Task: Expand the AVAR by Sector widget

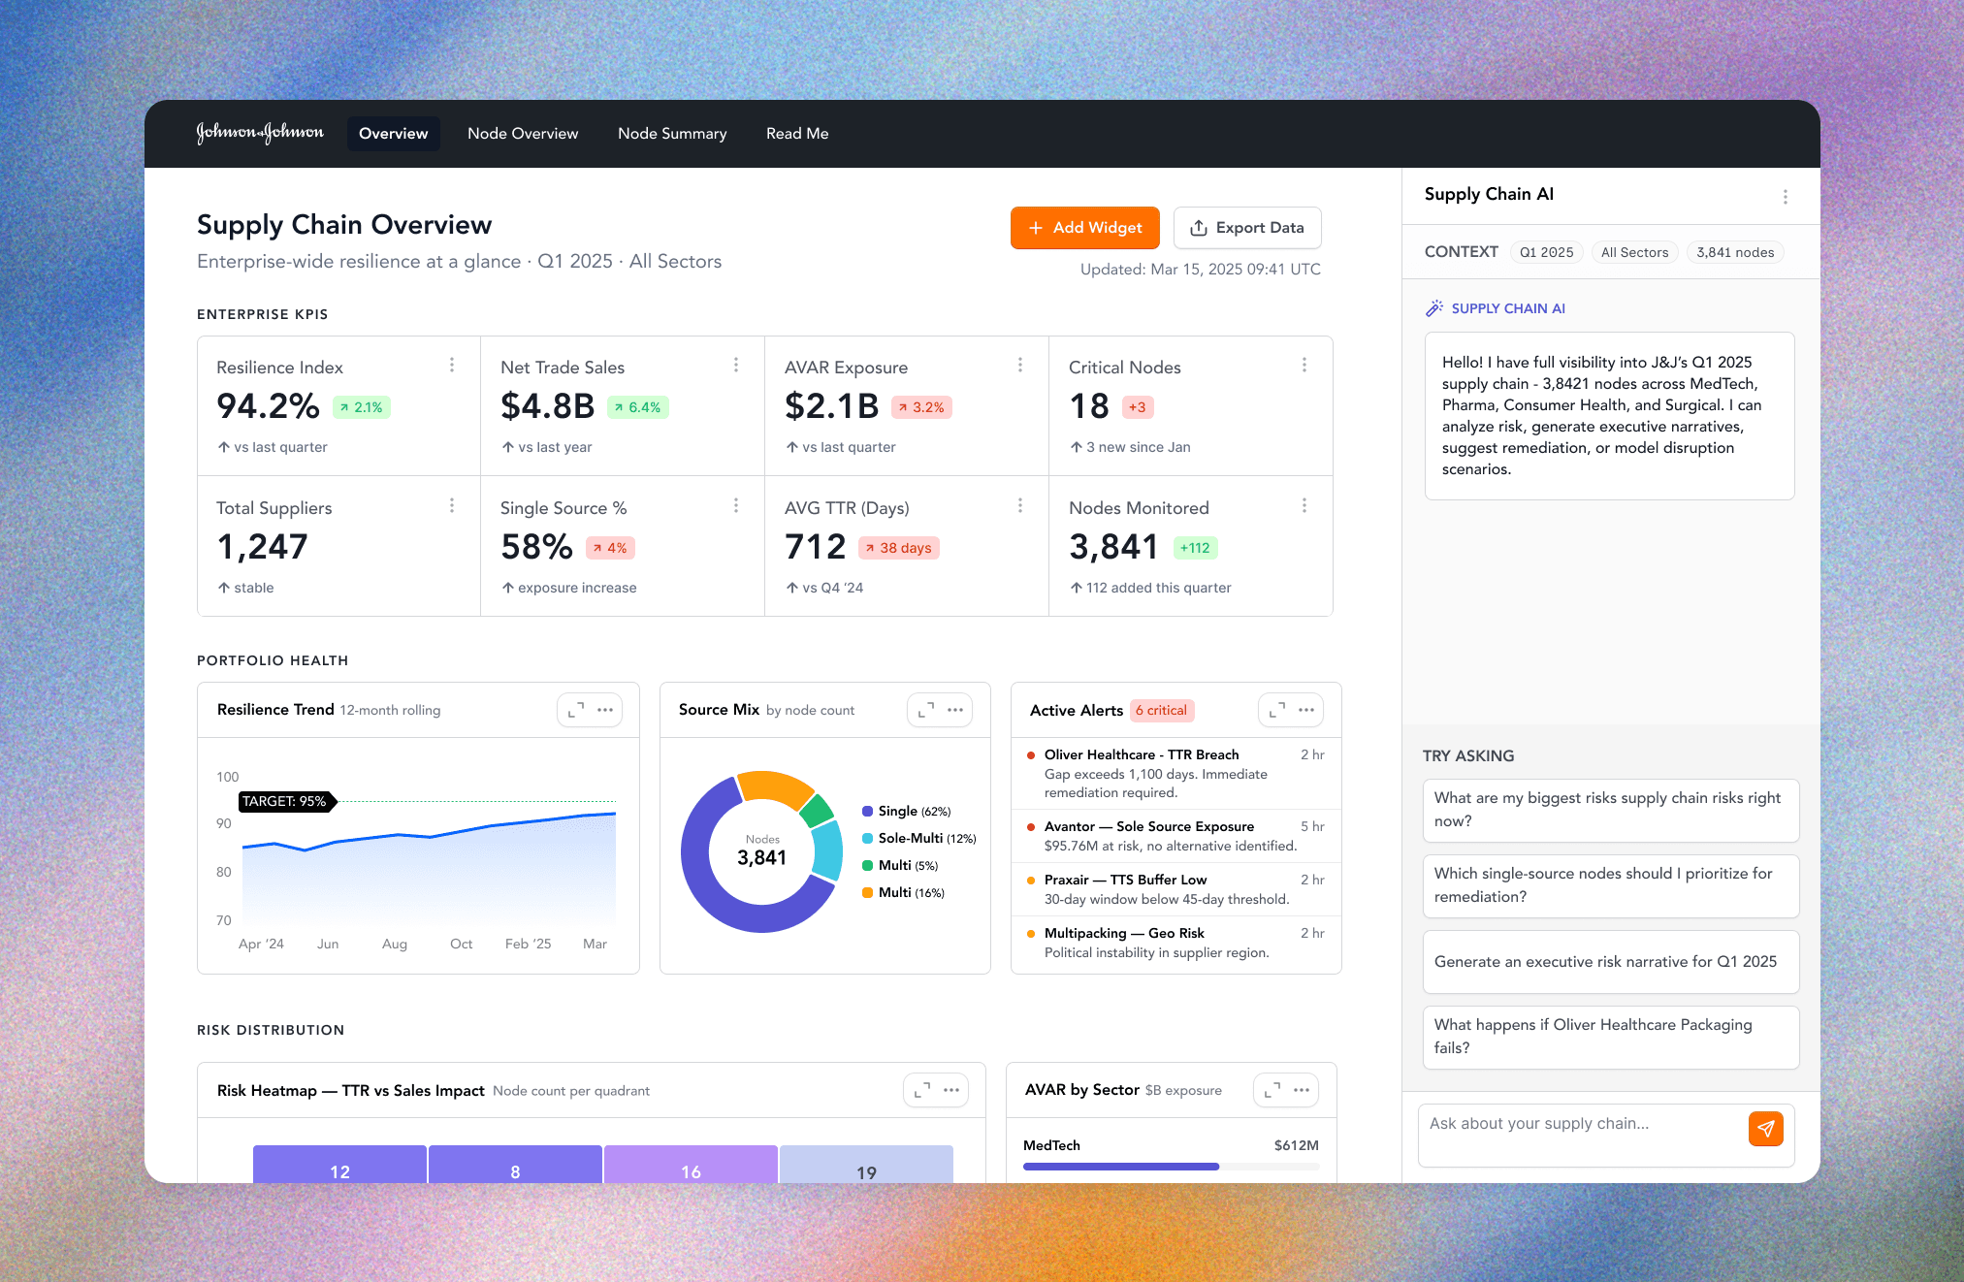Action: 1272,1090
